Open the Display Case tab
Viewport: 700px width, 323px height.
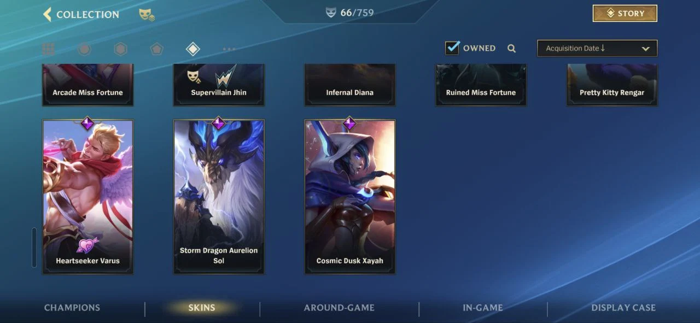623,308
